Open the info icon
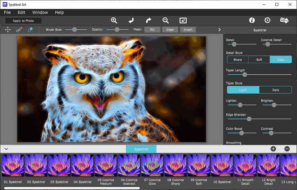The image size is (297, 190). 252,20
